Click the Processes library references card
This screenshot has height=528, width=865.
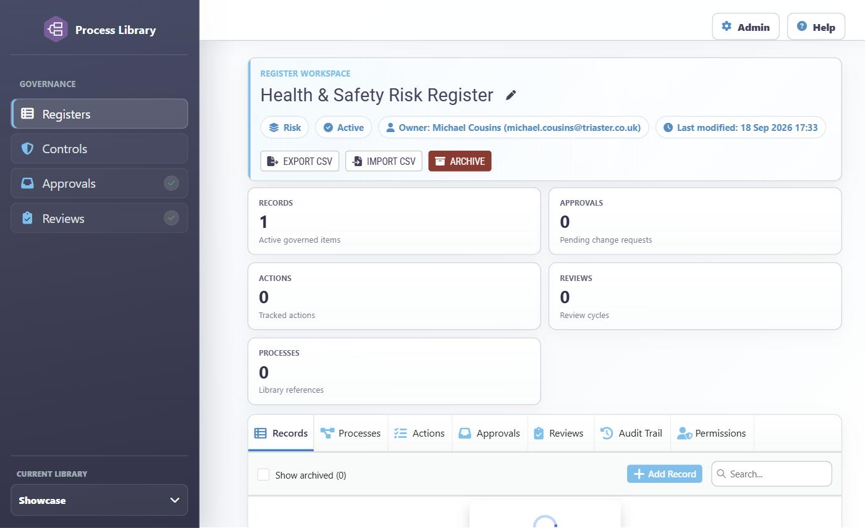click(394, 371)
